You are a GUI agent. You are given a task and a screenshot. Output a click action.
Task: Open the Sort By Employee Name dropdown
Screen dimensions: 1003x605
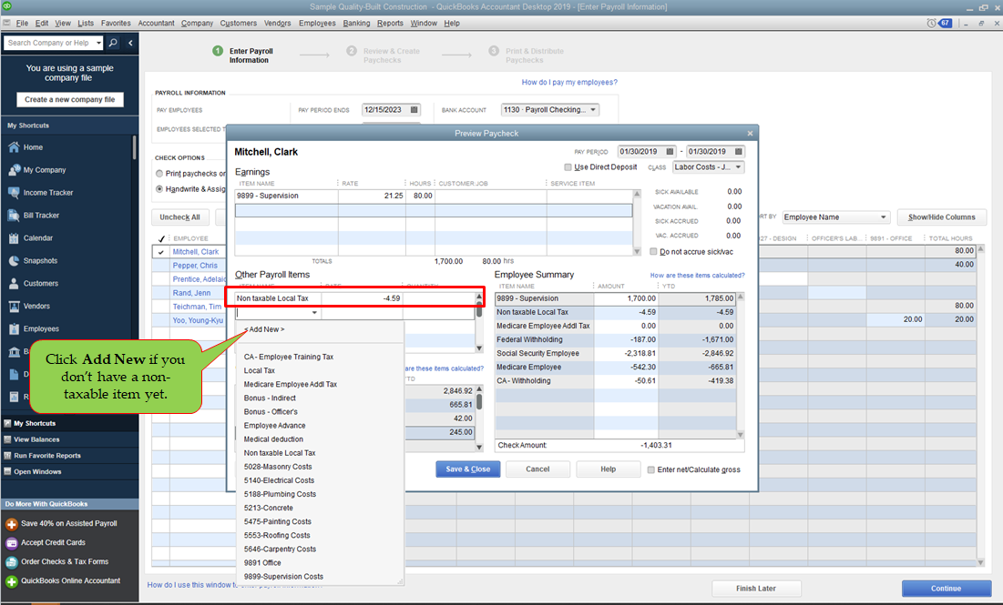(x=884, y=217)
